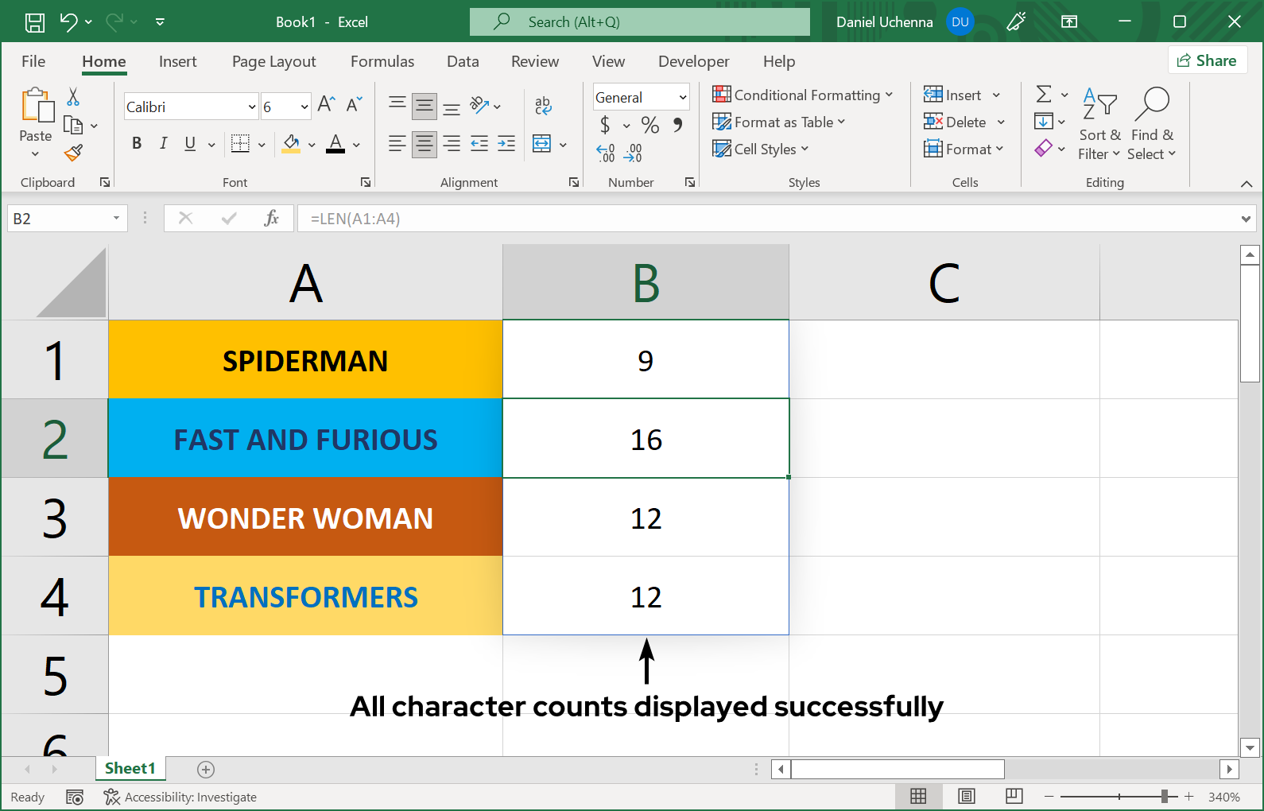Expand Format as Table menu
The width and height of the screenshot is (1264, 811).
tap(779, 122)
